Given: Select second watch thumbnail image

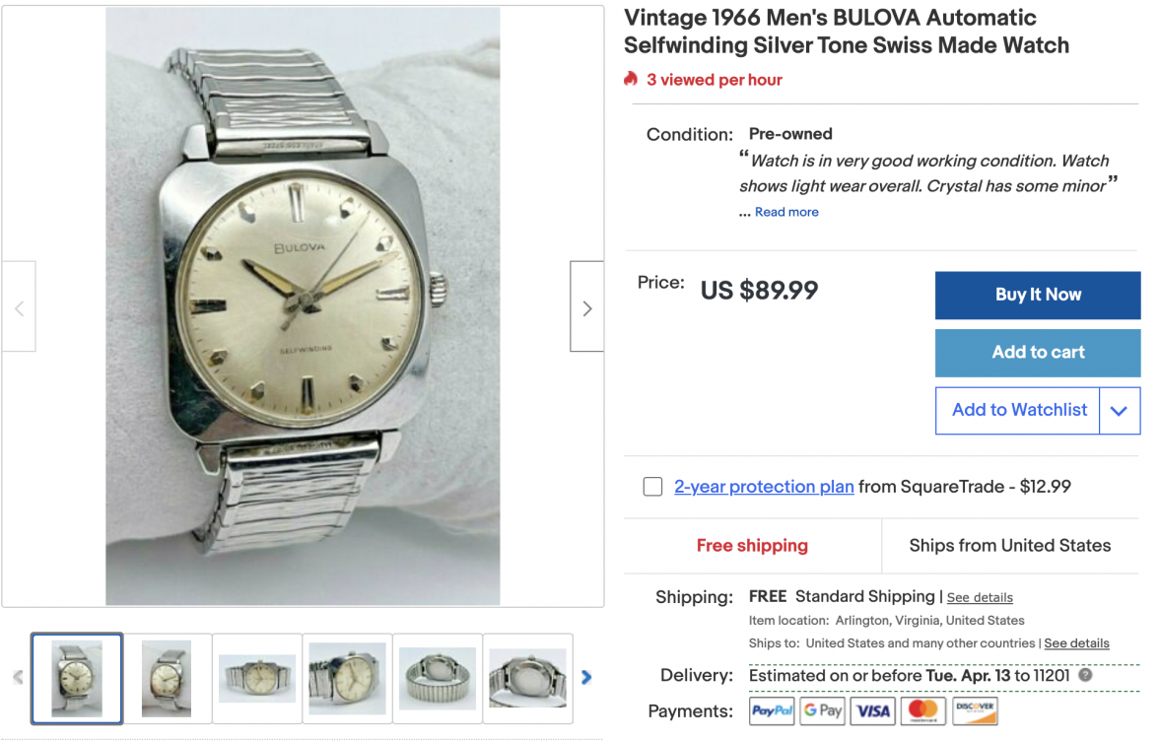Looking at the screenshot, I should click(x=168, y=678).
